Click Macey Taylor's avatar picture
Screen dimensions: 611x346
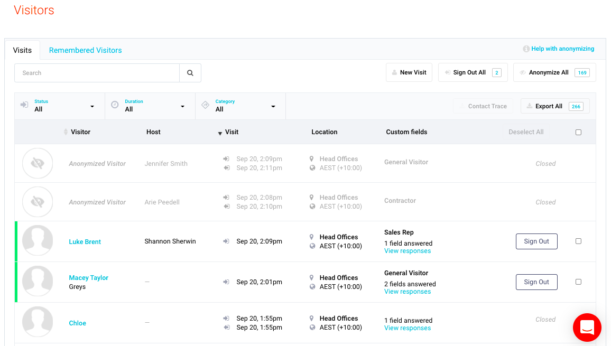[x=38, y=281]
